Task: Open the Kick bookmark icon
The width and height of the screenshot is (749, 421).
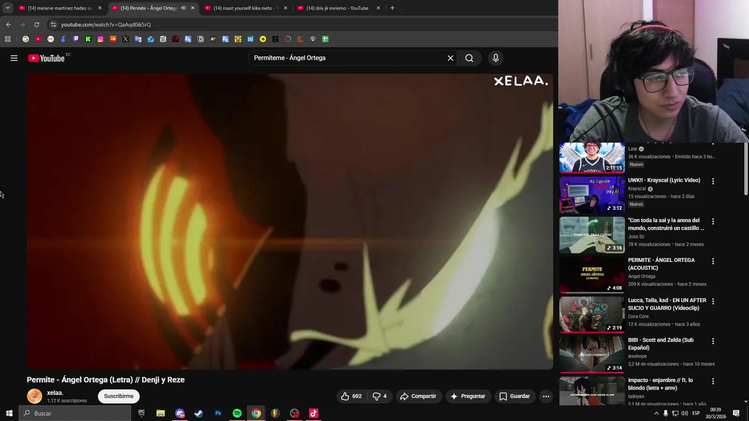Action: click(88, 39)
